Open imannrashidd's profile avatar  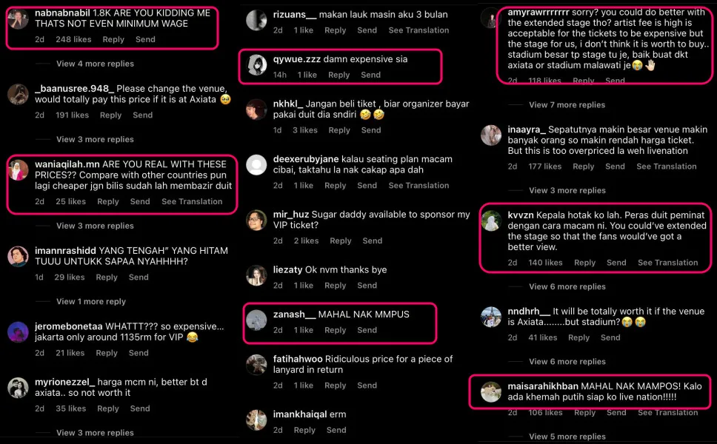(18, 256)
